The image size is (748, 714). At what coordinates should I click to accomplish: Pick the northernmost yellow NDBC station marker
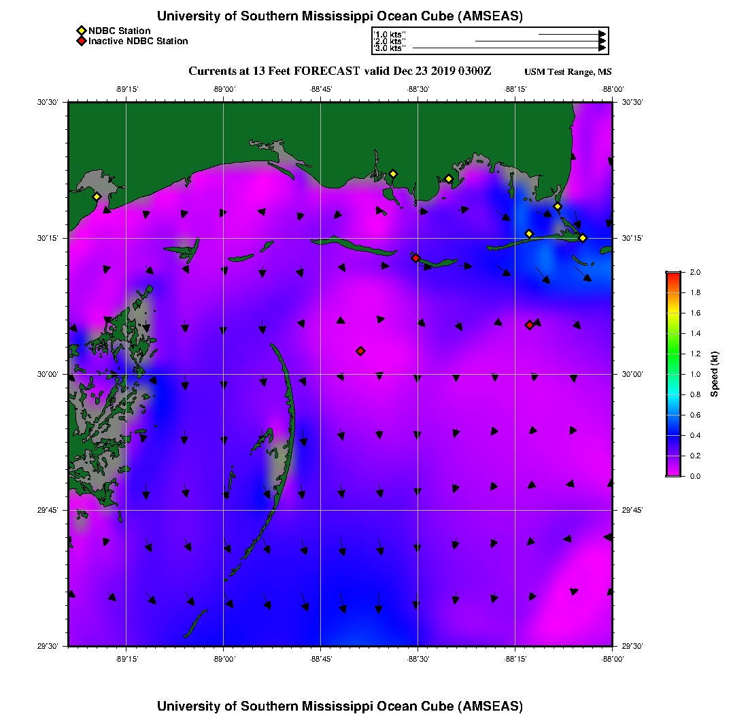point(392,173)
